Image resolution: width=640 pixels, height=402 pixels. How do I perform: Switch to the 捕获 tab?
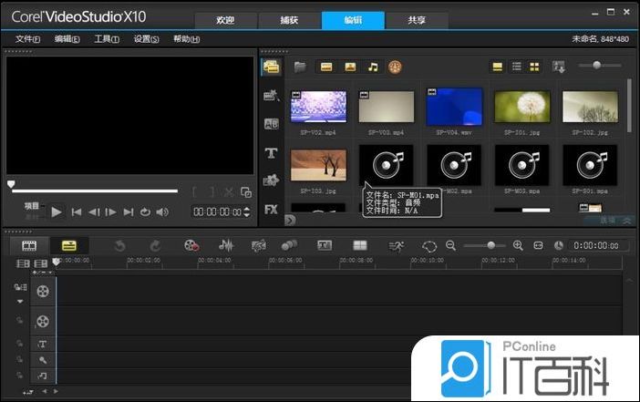(x=289, y=20)
